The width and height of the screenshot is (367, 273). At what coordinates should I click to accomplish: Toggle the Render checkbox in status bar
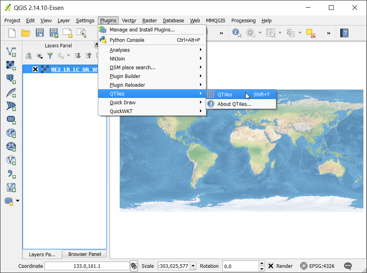click(271, 266)
